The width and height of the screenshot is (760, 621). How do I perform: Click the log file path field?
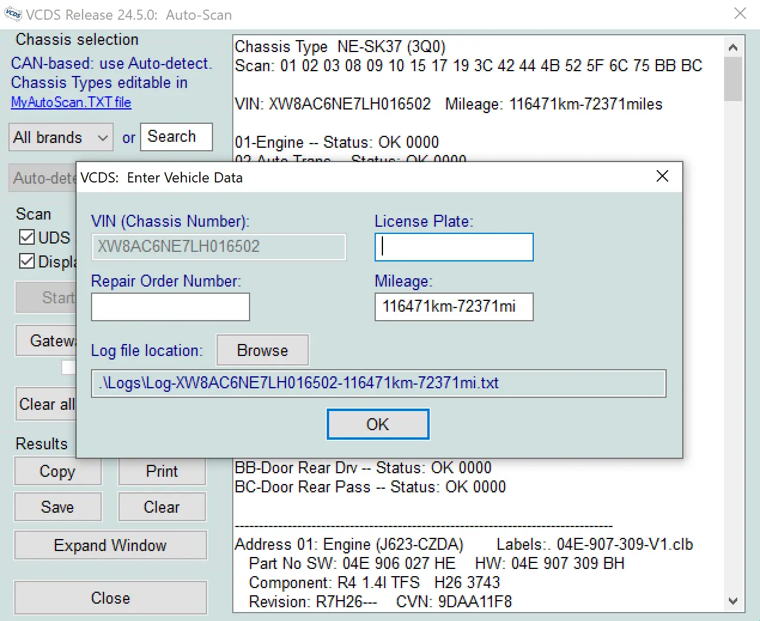[378, 383]
